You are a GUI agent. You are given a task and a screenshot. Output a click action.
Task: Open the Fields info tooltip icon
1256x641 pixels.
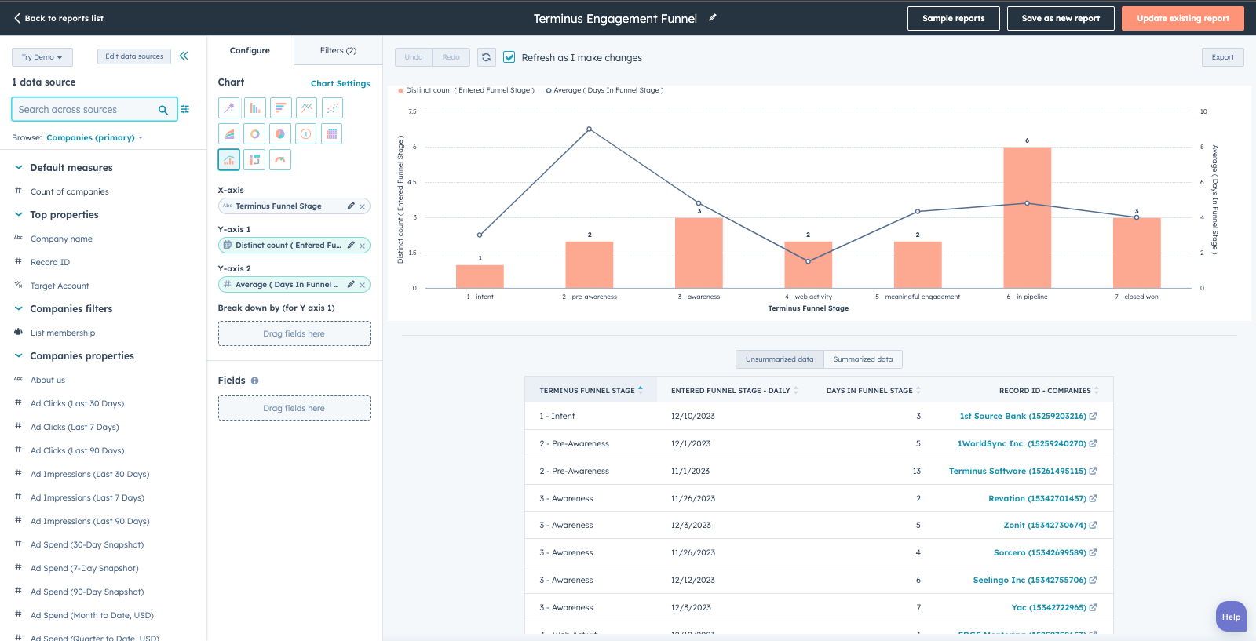point(254,381)
